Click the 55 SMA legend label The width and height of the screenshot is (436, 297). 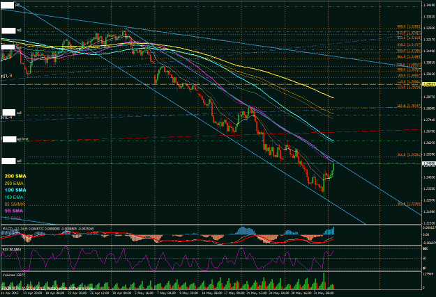(x=14, y=211)
